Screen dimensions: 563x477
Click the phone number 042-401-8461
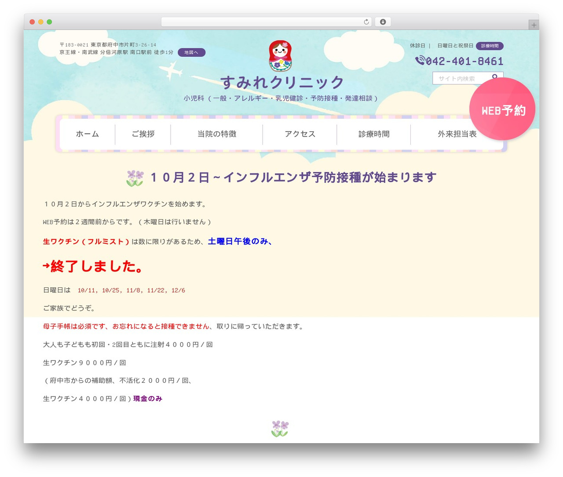[x=464, y=61]
